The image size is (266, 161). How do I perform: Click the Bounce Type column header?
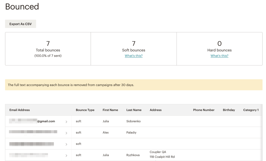(x=85, y=110)
